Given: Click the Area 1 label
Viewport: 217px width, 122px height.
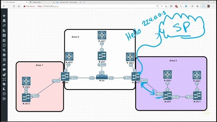Looking at the screenshot, I should tap(39, 65).
